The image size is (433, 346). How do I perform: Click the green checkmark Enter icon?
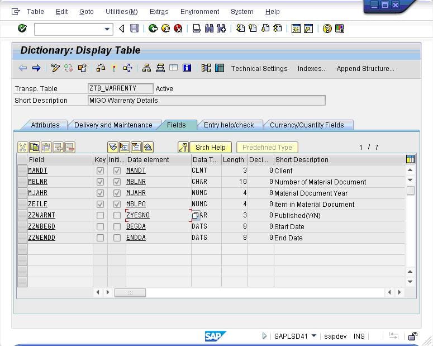coord(22,29)
